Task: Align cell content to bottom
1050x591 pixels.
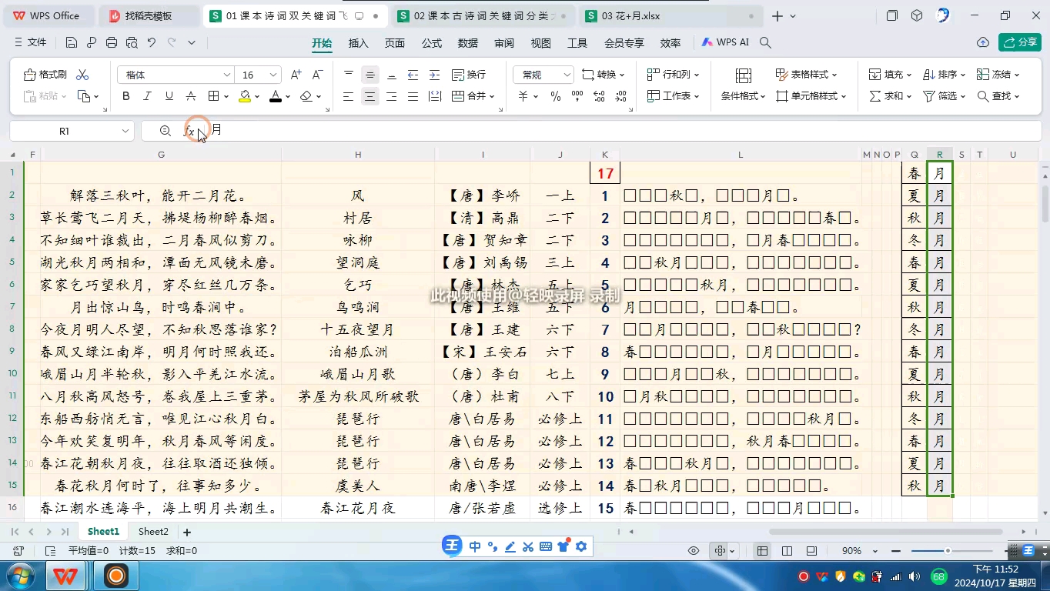Action: [392, 75]
